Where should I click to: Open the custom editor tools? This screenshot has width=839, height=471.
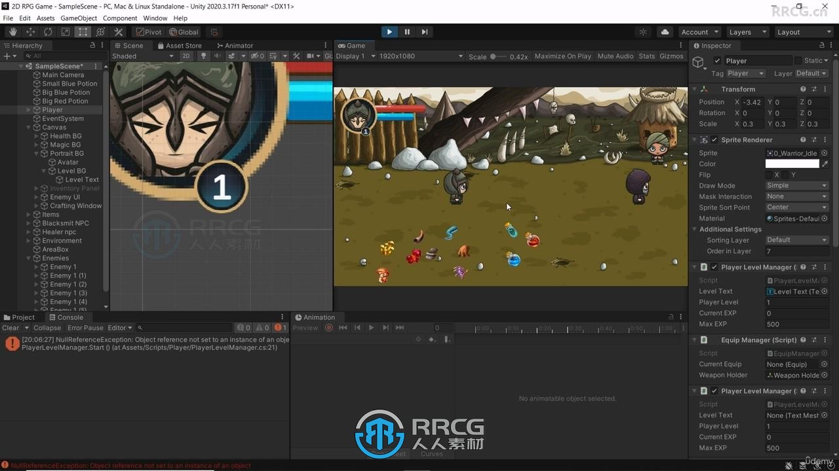119,31
